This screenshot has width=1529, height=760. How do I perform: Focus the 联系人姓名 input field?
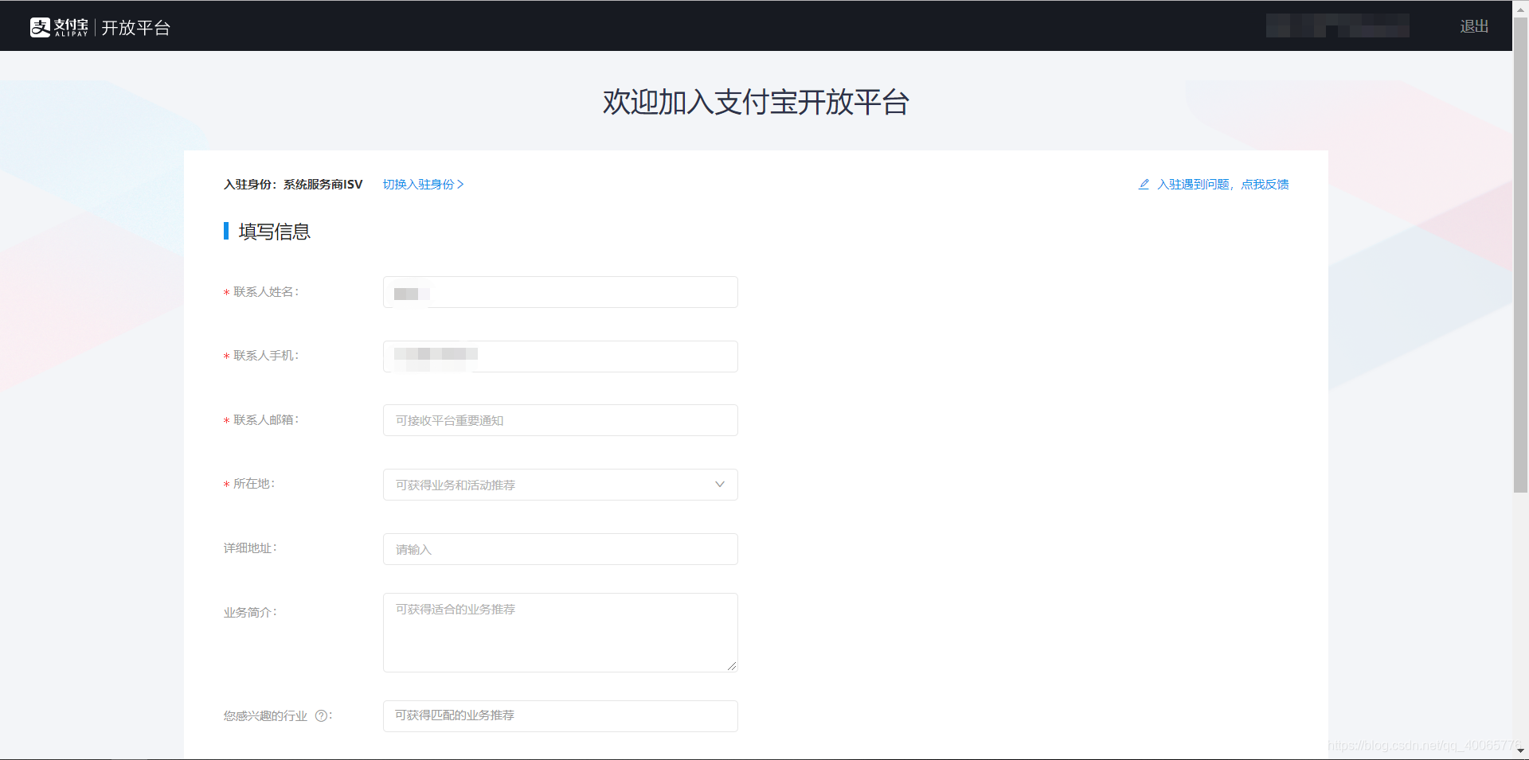(x=560, y=292)
